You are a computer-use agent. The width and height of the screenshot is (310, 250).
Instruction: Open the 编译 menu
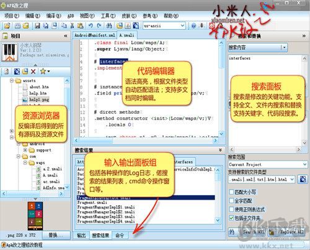(x=53, y=16)
